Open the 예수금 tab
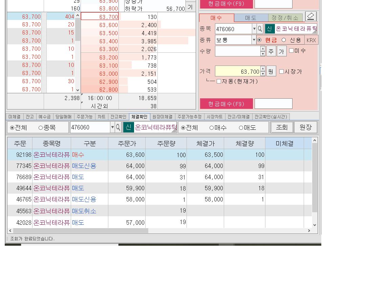This screenshot has width=389, height=292. (x=45, y=117)
